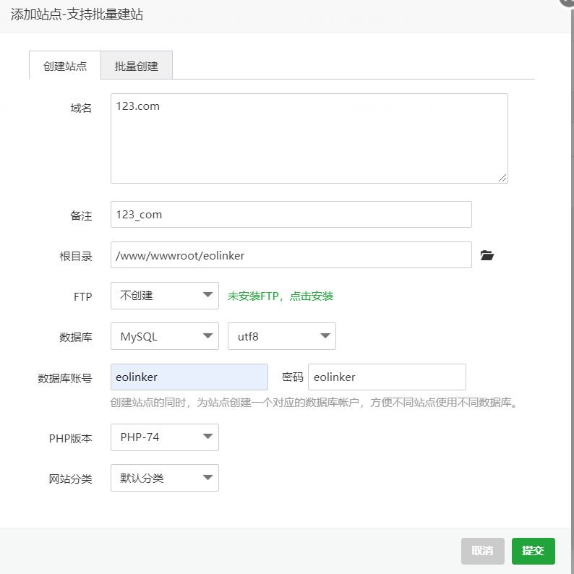Click the 未安装FTP，点击安装 link
The image size is (574, 574).
(280, 296)
